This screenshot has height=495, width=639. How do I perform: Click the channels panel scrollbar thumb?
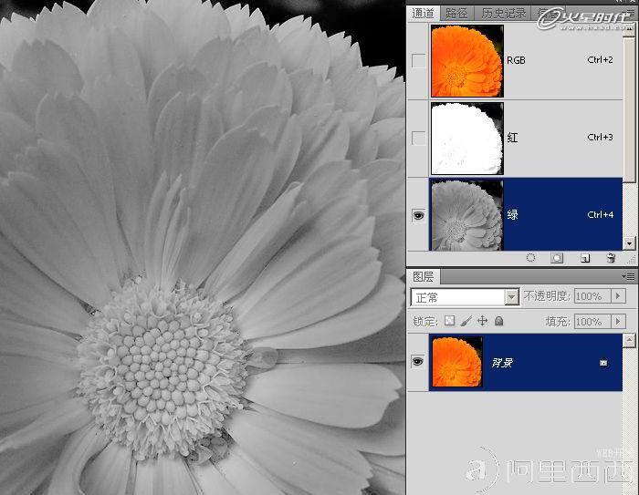coord(629,110)
